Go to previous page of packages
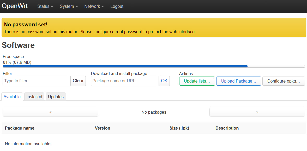307x151 pixels. coord(50,112)
